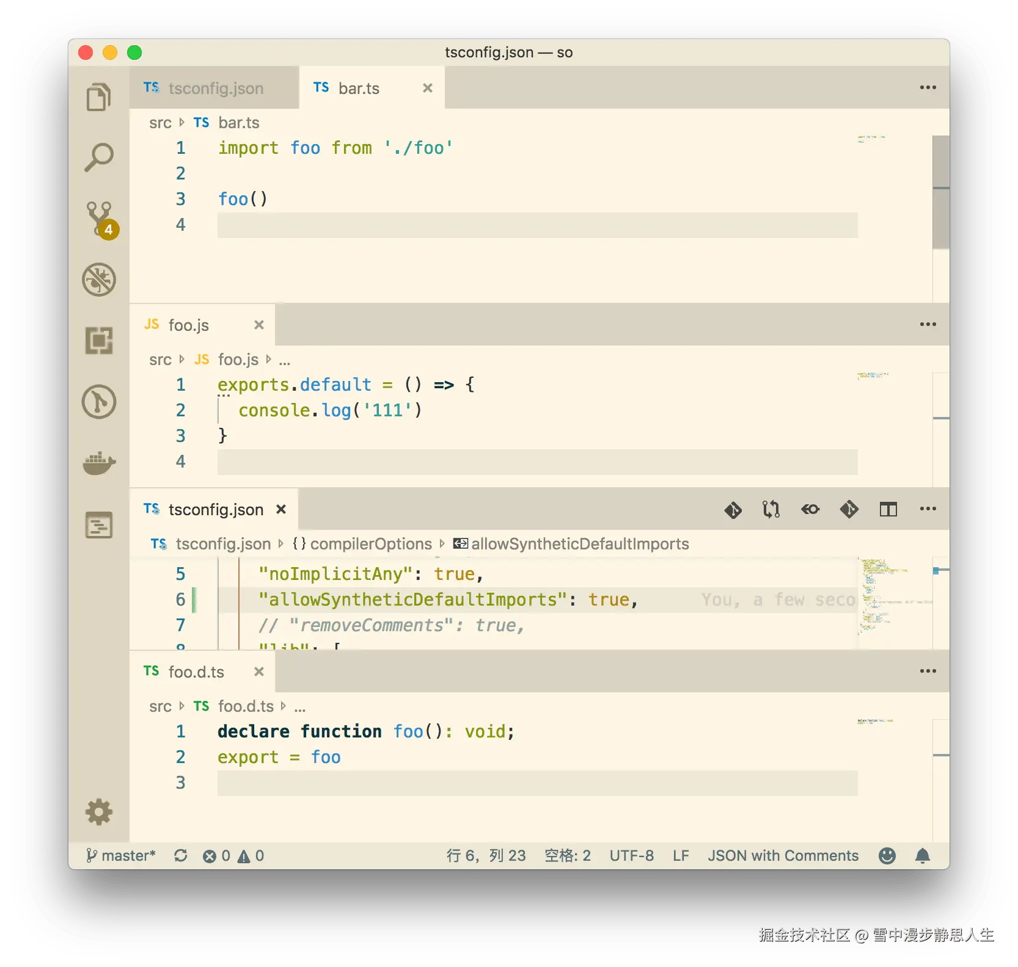Select the tsconfig.json tab in third group
Image resolution: width=1018 pixels, height=967 pixels.
point(215,509)
